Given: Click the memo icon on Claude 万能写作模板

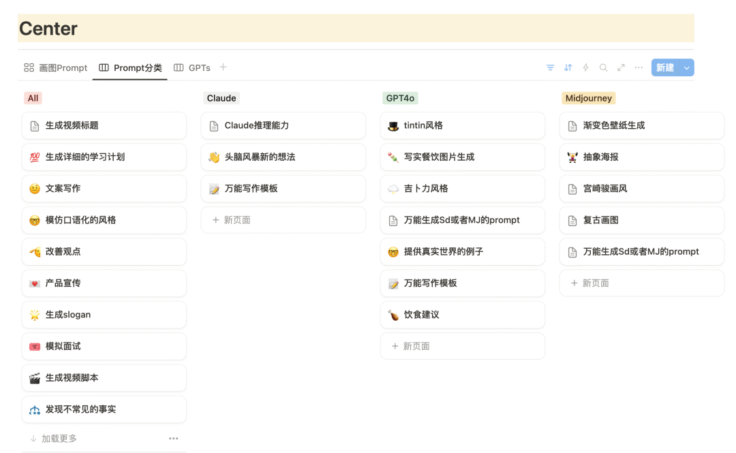Looking at the screenshot, I should 214,189.
